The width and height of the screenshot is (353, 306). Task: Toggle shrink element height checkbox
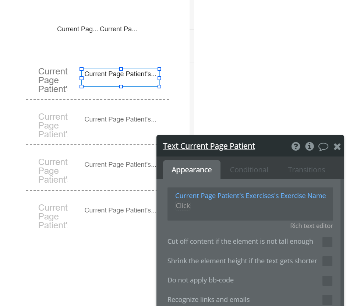(x=327, y=261)
